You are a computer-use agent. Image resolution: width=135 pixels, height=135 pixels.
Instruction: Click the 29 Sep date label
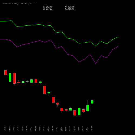57,129
